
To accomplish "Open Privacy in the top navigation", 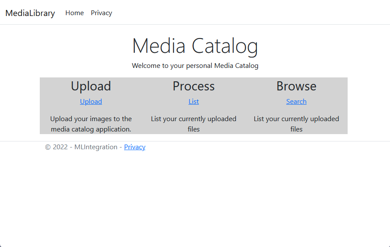I will [x=101, y=13].
